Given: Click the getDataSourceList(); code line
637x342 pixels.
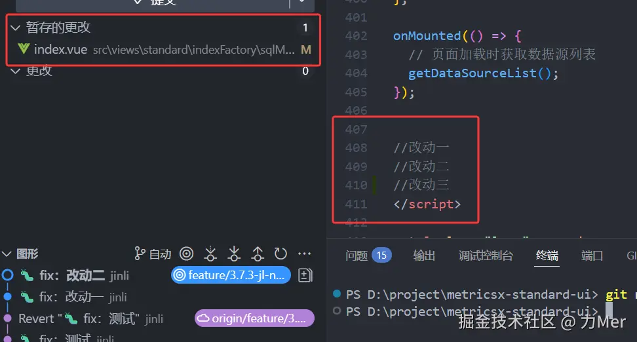Looking at the screenshot, I should [x=484, y=73].
